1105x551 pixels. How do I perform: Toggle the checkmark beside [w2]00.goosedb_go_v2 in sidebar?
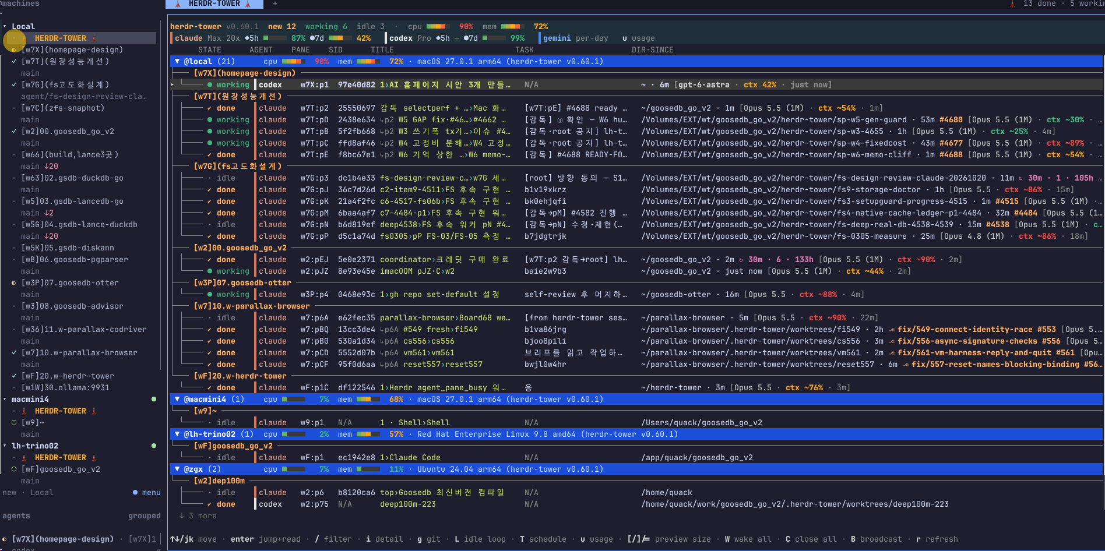(x=14, y=132)
